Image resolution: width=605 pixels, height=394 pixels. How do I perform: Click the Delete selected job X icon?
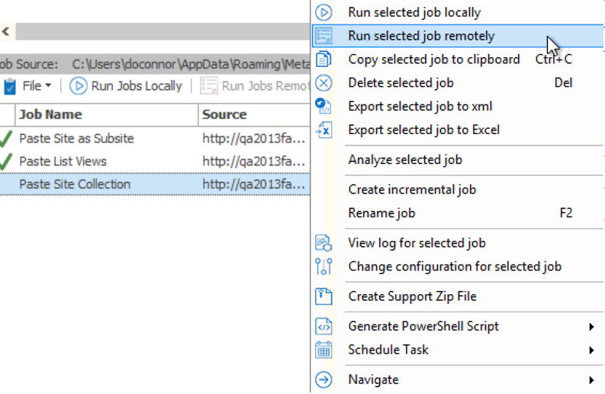(x=323, y=83)
